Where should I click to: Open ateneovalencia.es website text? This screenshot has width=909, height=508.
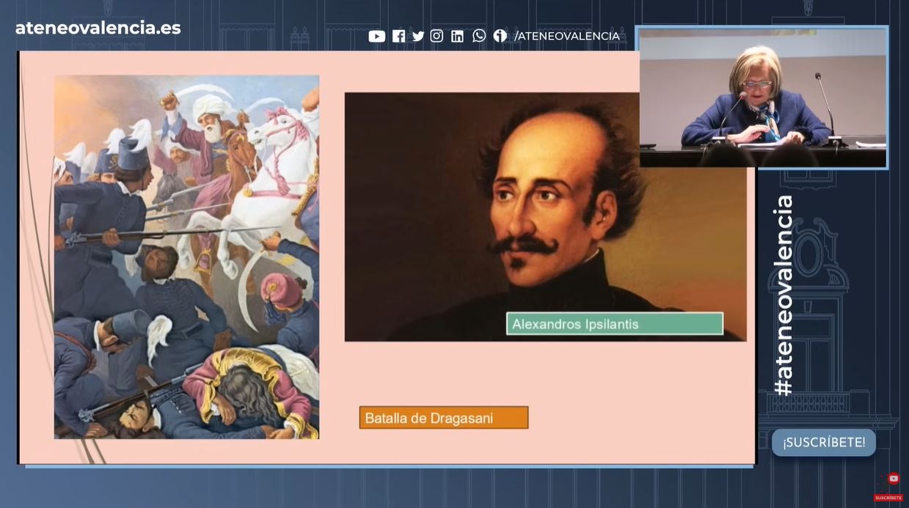[98, 28]
